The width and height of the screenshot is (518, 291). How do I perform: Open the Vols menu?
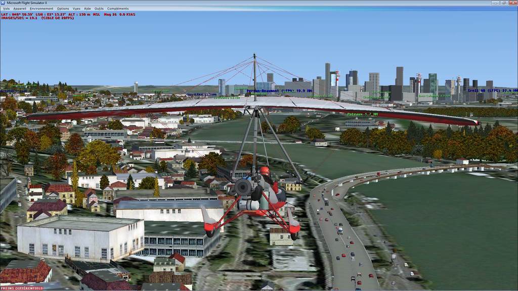click(x=7, y=9)
